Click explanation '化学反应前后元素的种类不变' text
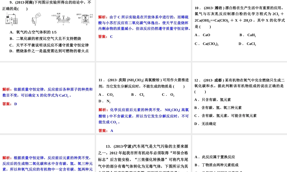Screen dimensions: 287x172 coord(144,116)
